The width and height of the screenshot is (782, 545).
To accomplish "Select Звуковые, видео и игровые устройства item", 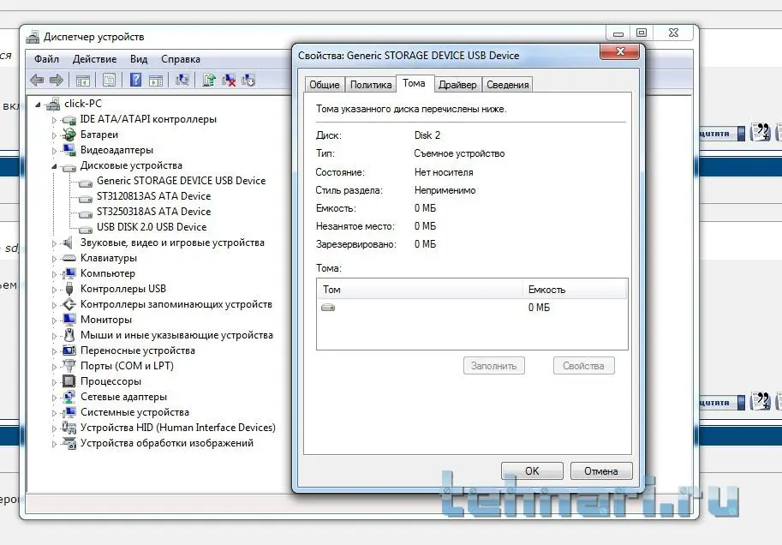I will (x=172, y=243).
